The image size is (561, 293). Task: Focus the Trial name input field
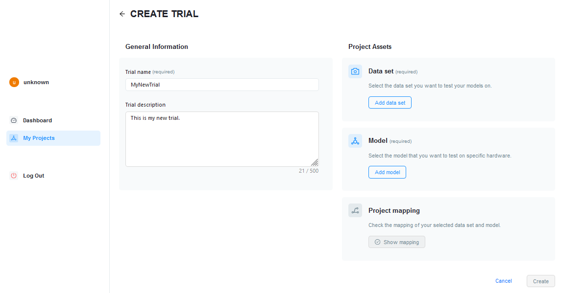222,85
